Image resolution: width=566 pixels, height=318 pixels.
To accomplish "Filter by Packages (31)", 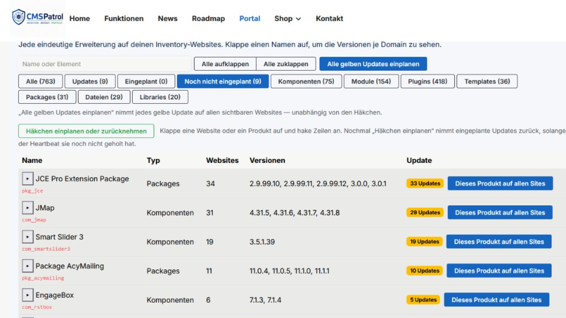I will tap(47, 97).
